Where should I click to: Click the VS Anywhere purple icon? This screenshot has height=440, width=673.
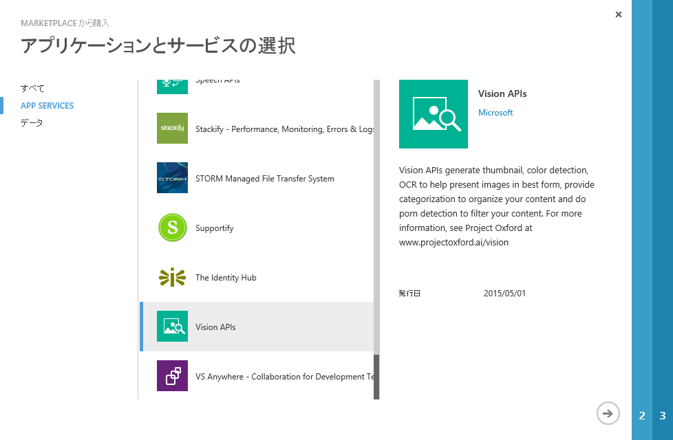pos(172,376)
